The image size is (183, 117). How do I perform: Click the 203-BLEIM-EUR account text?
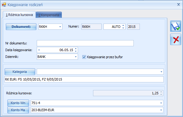[43, 110]
